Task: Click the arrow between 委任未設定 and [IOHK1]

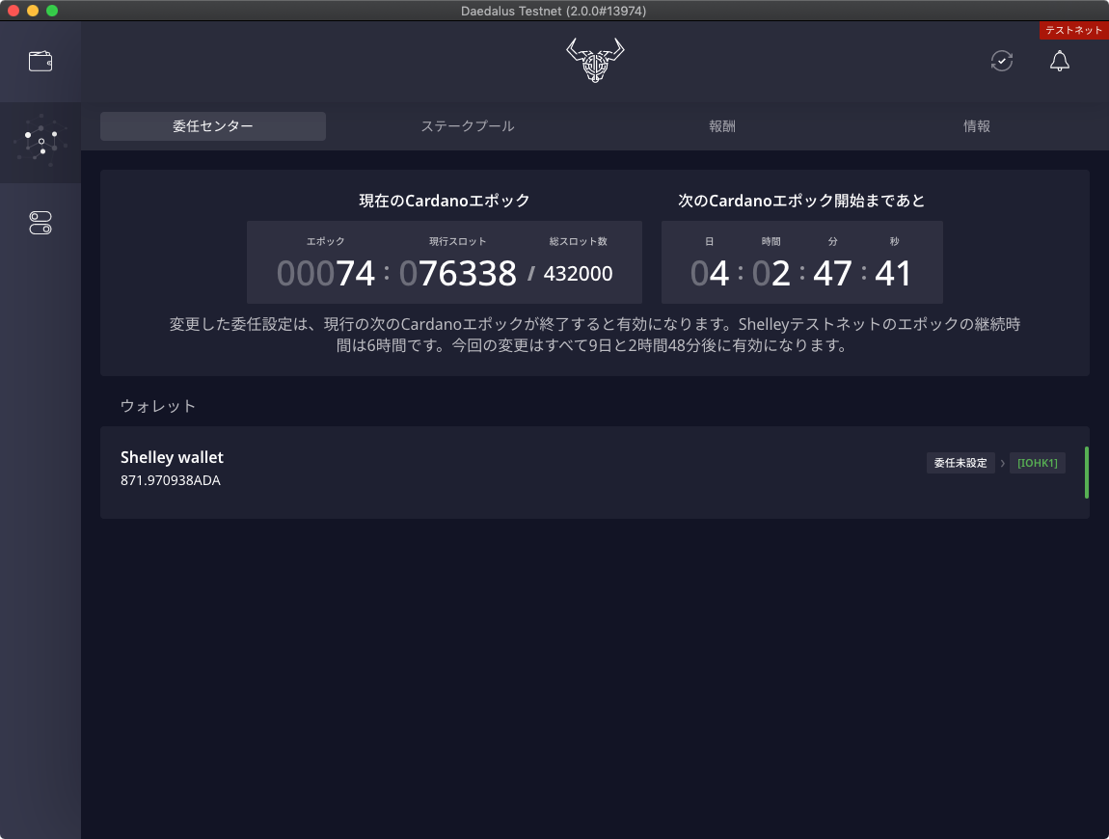Action: click(1002, 463)
